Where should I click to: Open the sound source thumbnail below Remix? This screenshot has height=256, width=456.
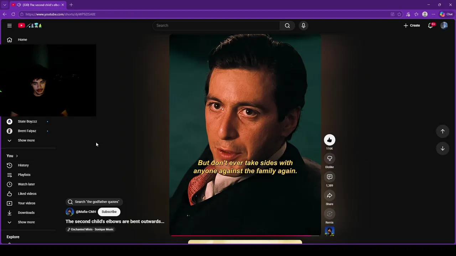(x=330, y=231)
